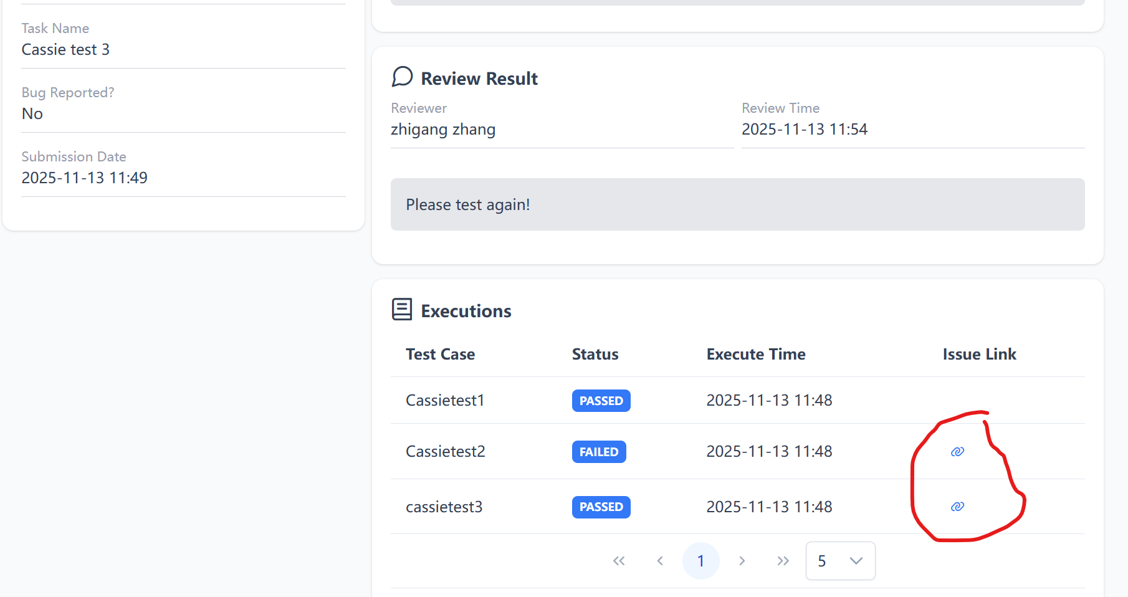Click the Test Case column header

(440, 355)
